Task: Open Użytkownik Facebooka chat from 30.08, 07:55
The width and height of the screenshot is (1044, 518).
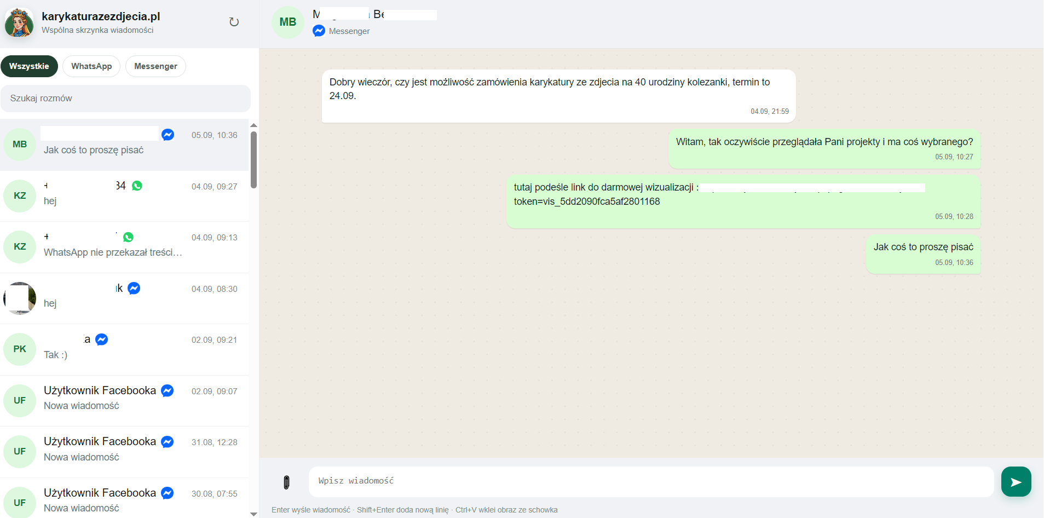Action: [x=124, y=498]
